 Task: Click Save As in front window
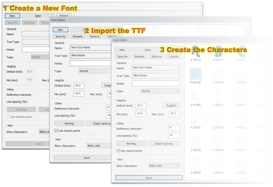122,56
